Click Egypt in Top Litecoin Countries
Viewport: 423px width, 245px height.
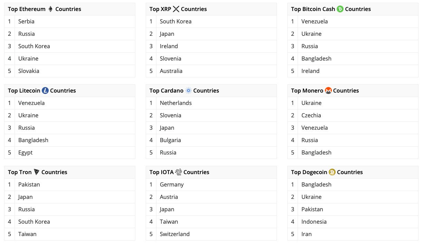point(26,152)
